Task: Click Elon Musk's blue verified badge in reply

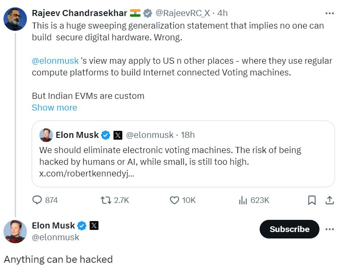Action: pyautogui.click(x=82, y=225)
